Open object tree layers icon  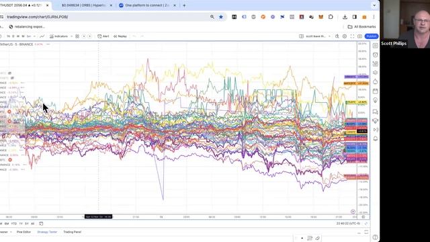[x=375, y=73]
